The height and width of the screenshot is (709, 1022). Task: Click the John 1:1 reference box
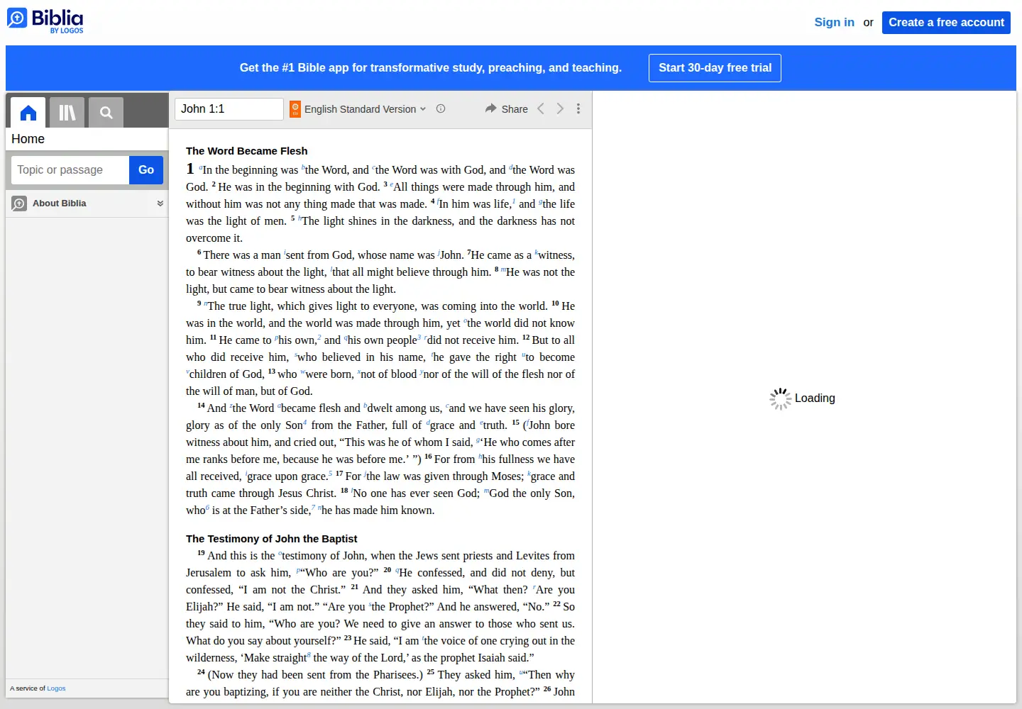coord(229,109)
